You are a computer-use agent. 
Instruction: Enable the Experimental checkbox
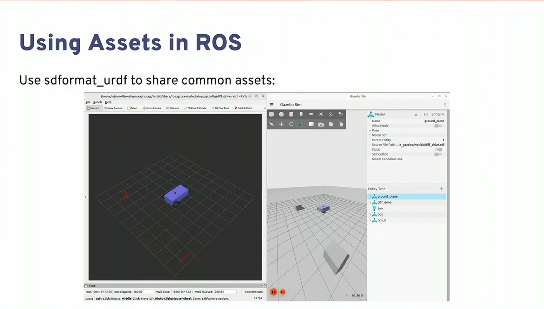coord(243,292)
